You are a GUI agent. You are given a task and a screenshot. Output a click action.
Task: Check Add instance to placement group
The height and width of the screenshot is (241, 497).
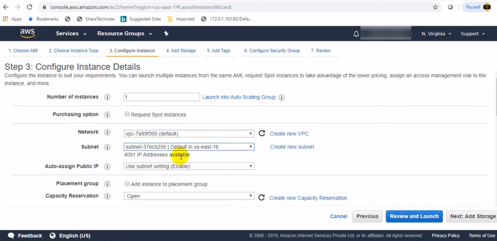[127, 184]
